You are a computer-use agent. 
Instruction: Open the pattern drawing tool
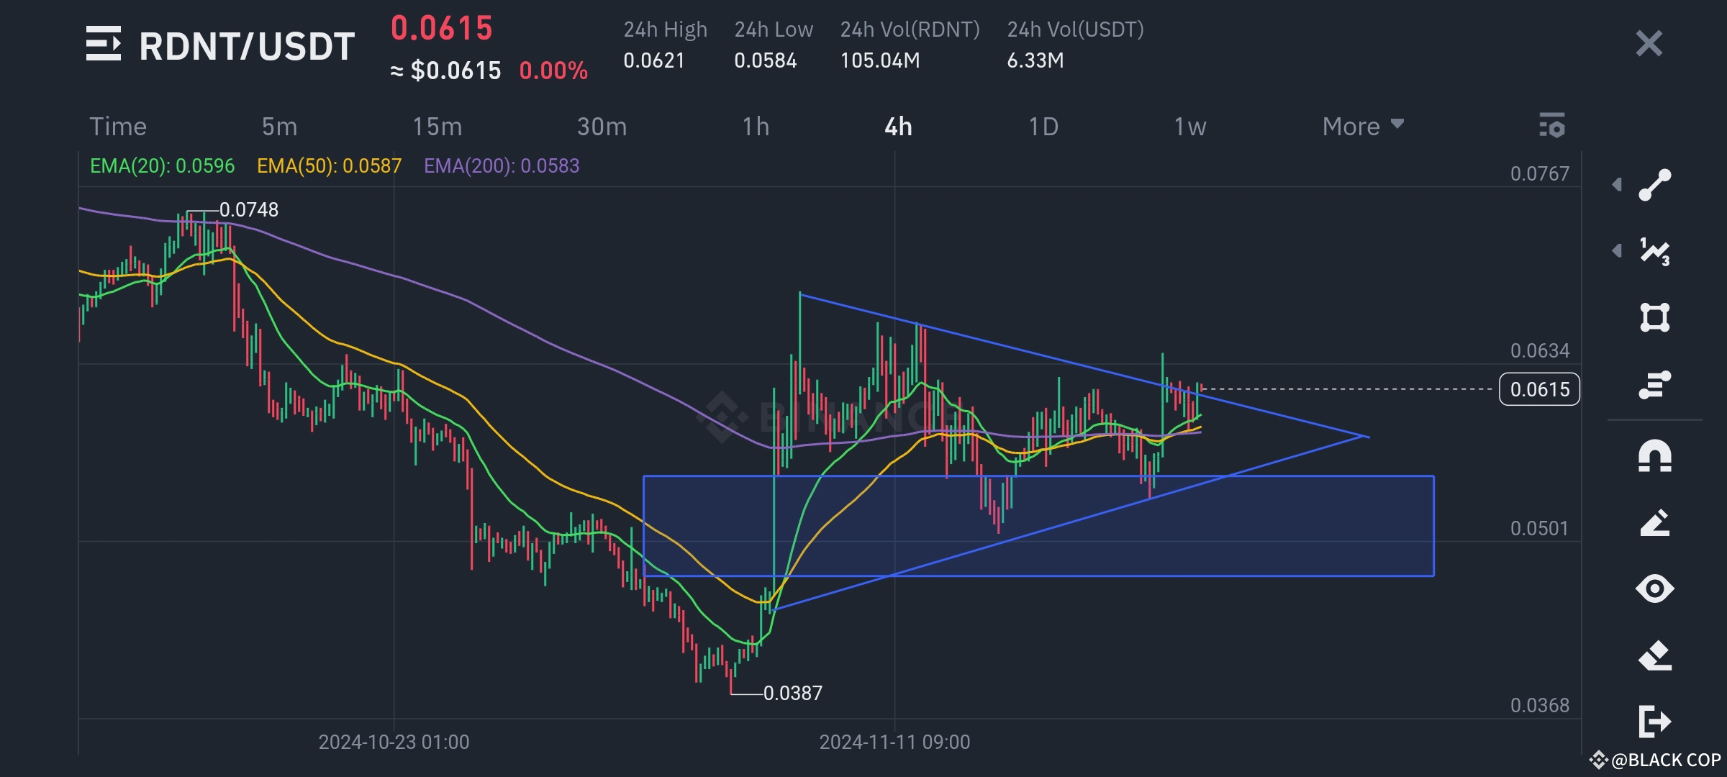[x=1655, y=250]
